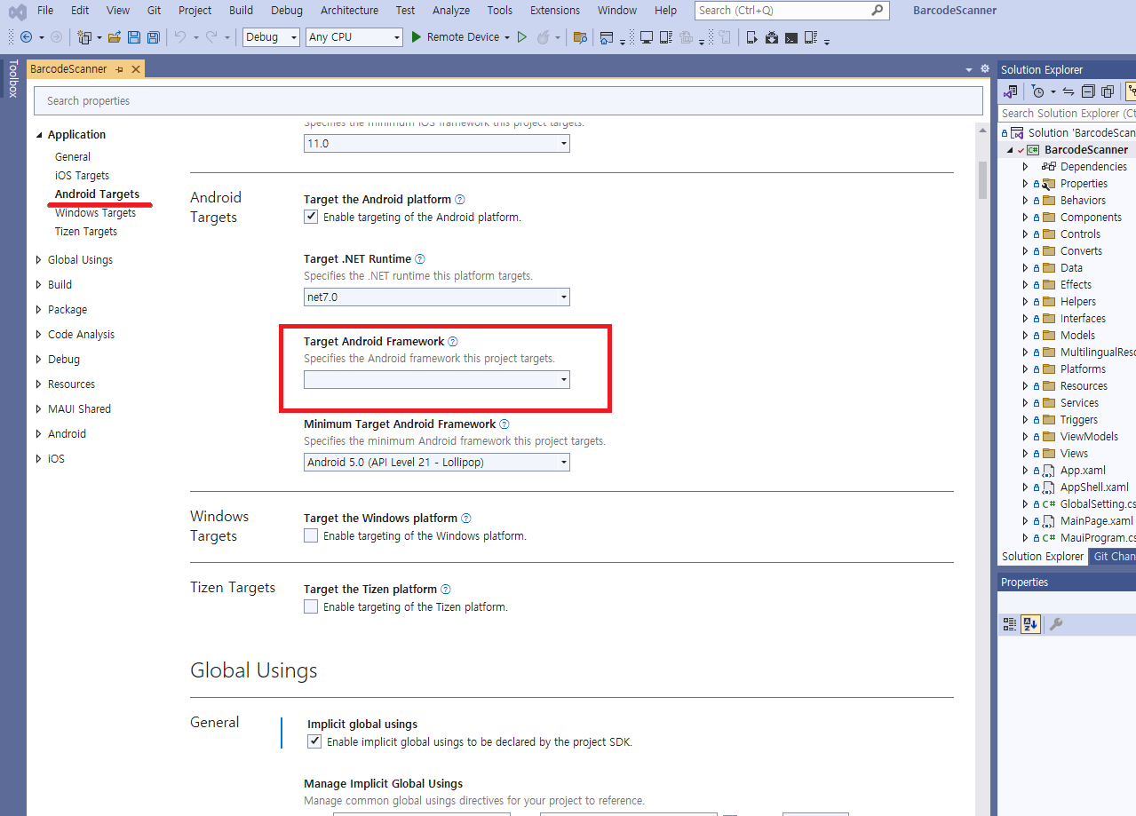Click the Save single-disk icon
The image size is (1136, 816).
134,37
